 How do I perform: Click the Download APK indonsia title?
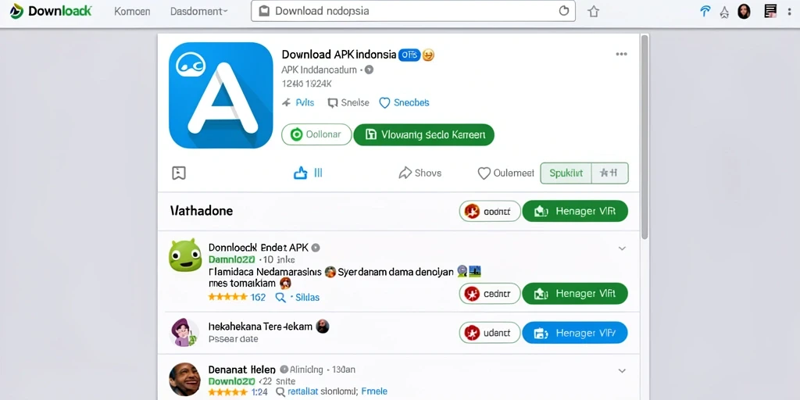(x=339, y=55)
